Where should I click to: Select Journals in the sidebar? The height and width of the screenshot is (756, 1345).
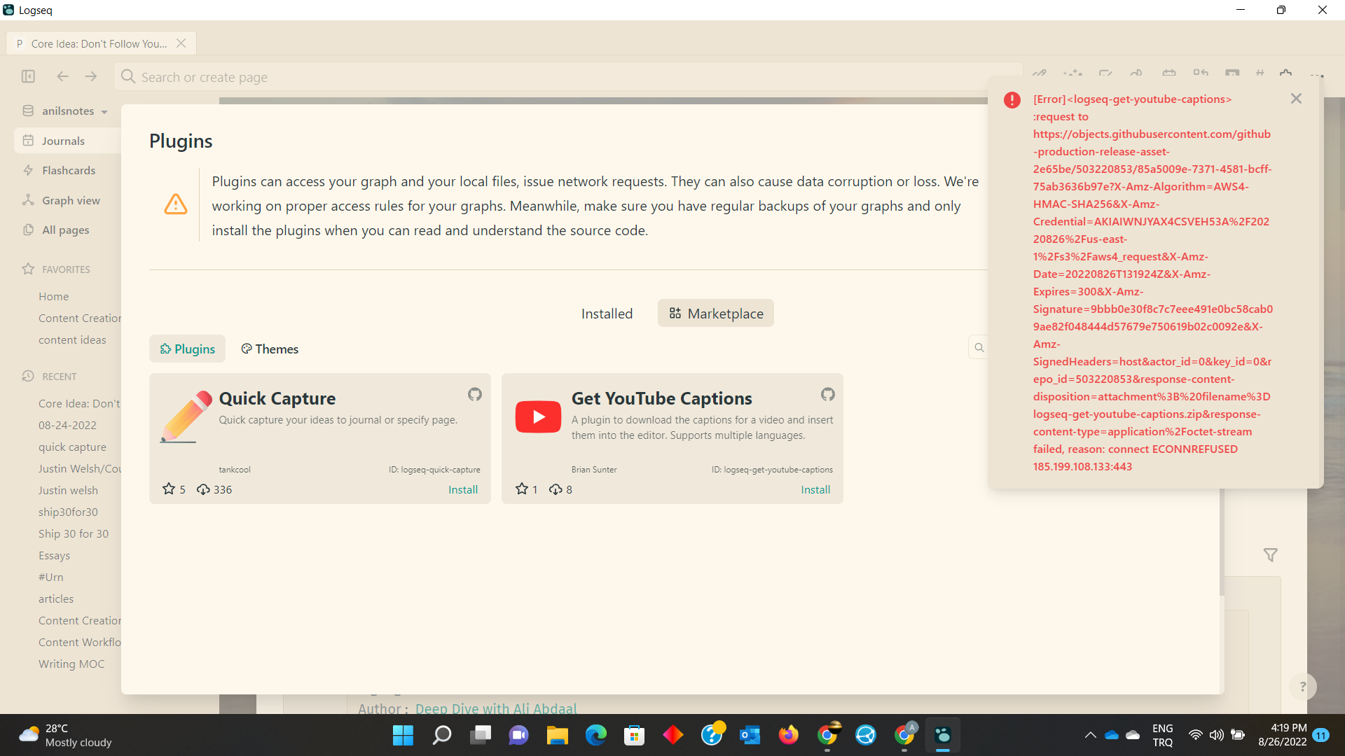click(62, 140)
